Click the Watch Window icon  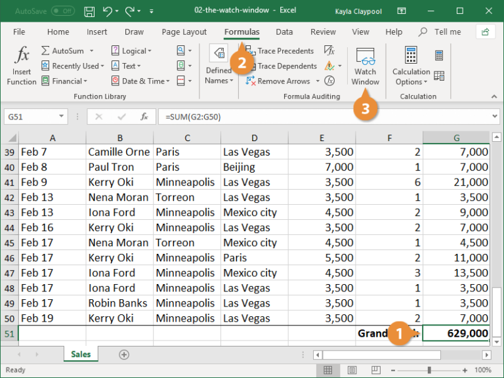click(366, 56)
